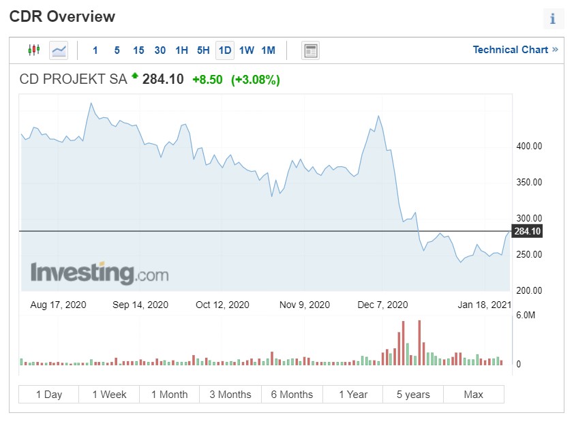Choose the 5H interval
The image size is (574, 428).
tap(203, 50)
